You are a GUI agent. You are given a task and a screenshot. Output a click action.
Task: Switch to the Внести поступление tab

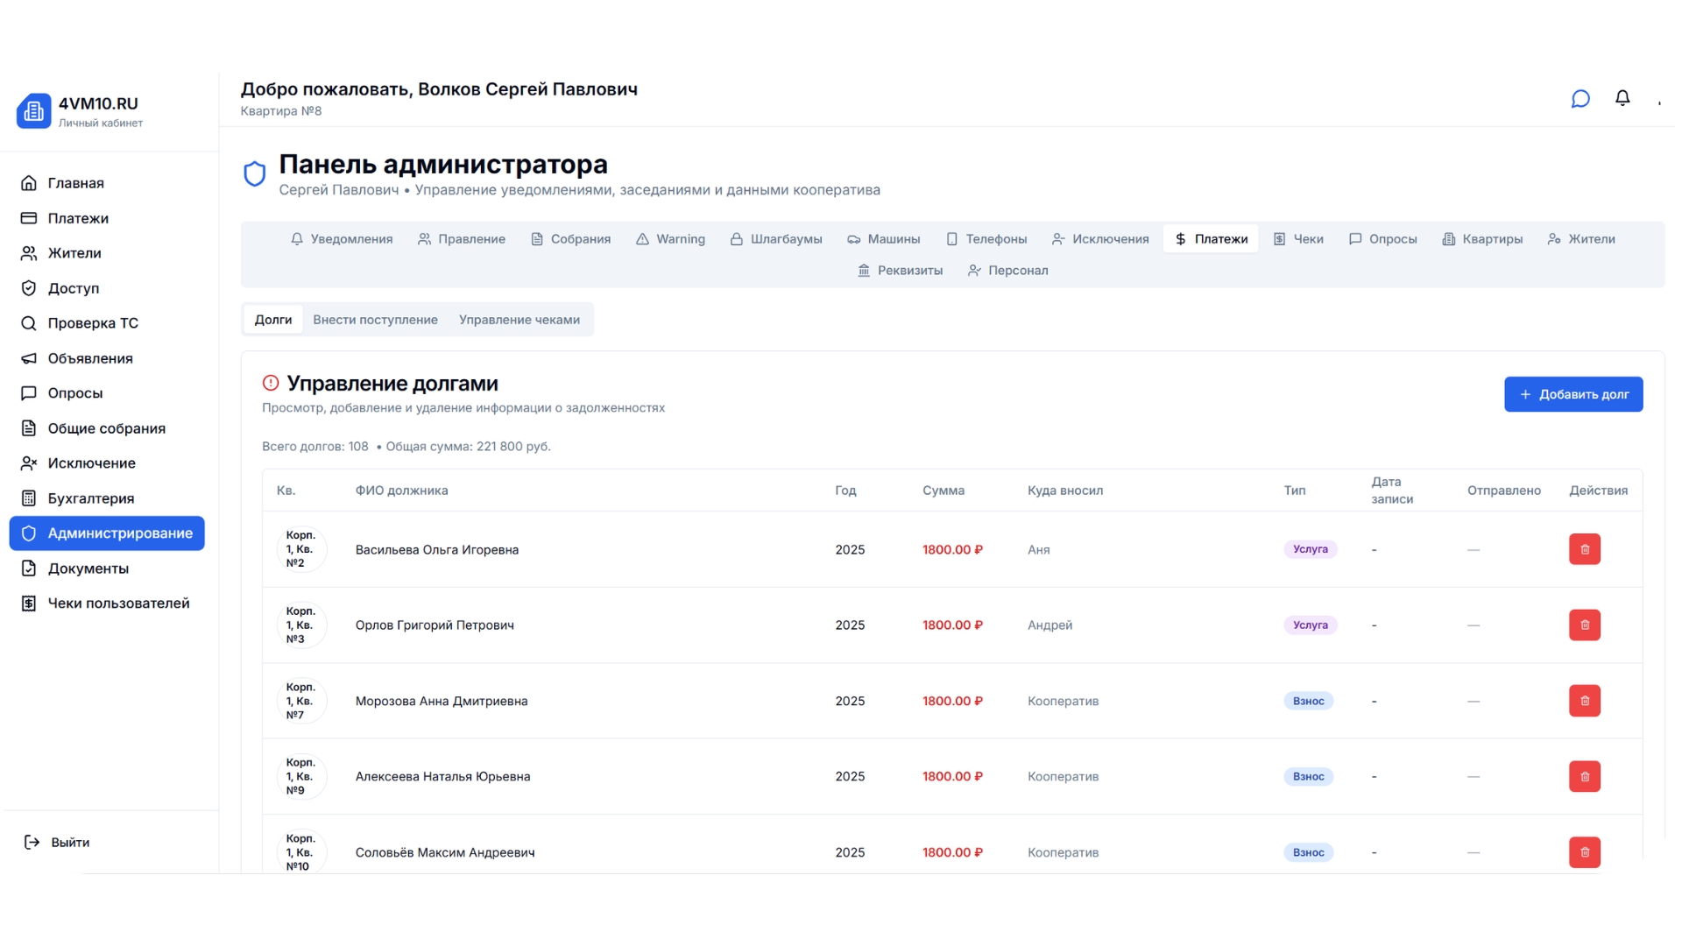tap(376, 320)
